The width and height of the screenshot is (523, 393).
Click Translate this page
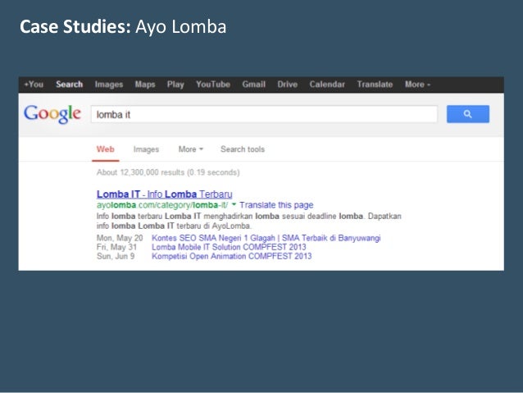coord(276,204)
